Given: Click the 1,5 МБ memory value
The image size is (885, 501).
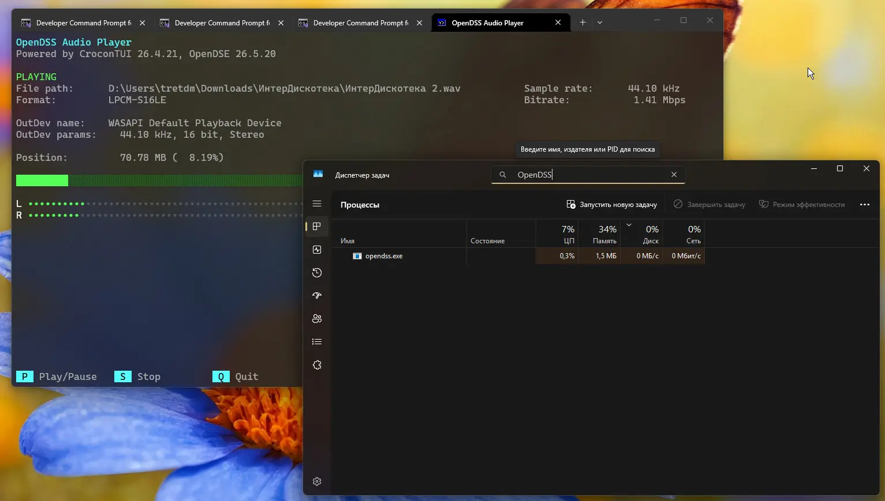Looking at the screenshot, I should (x=606, y=256).
